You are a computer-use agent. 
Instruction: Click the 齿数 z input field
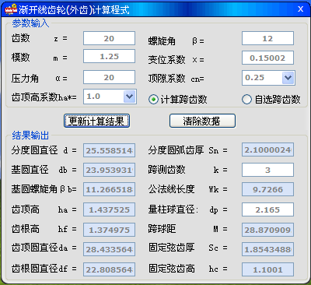109,38
